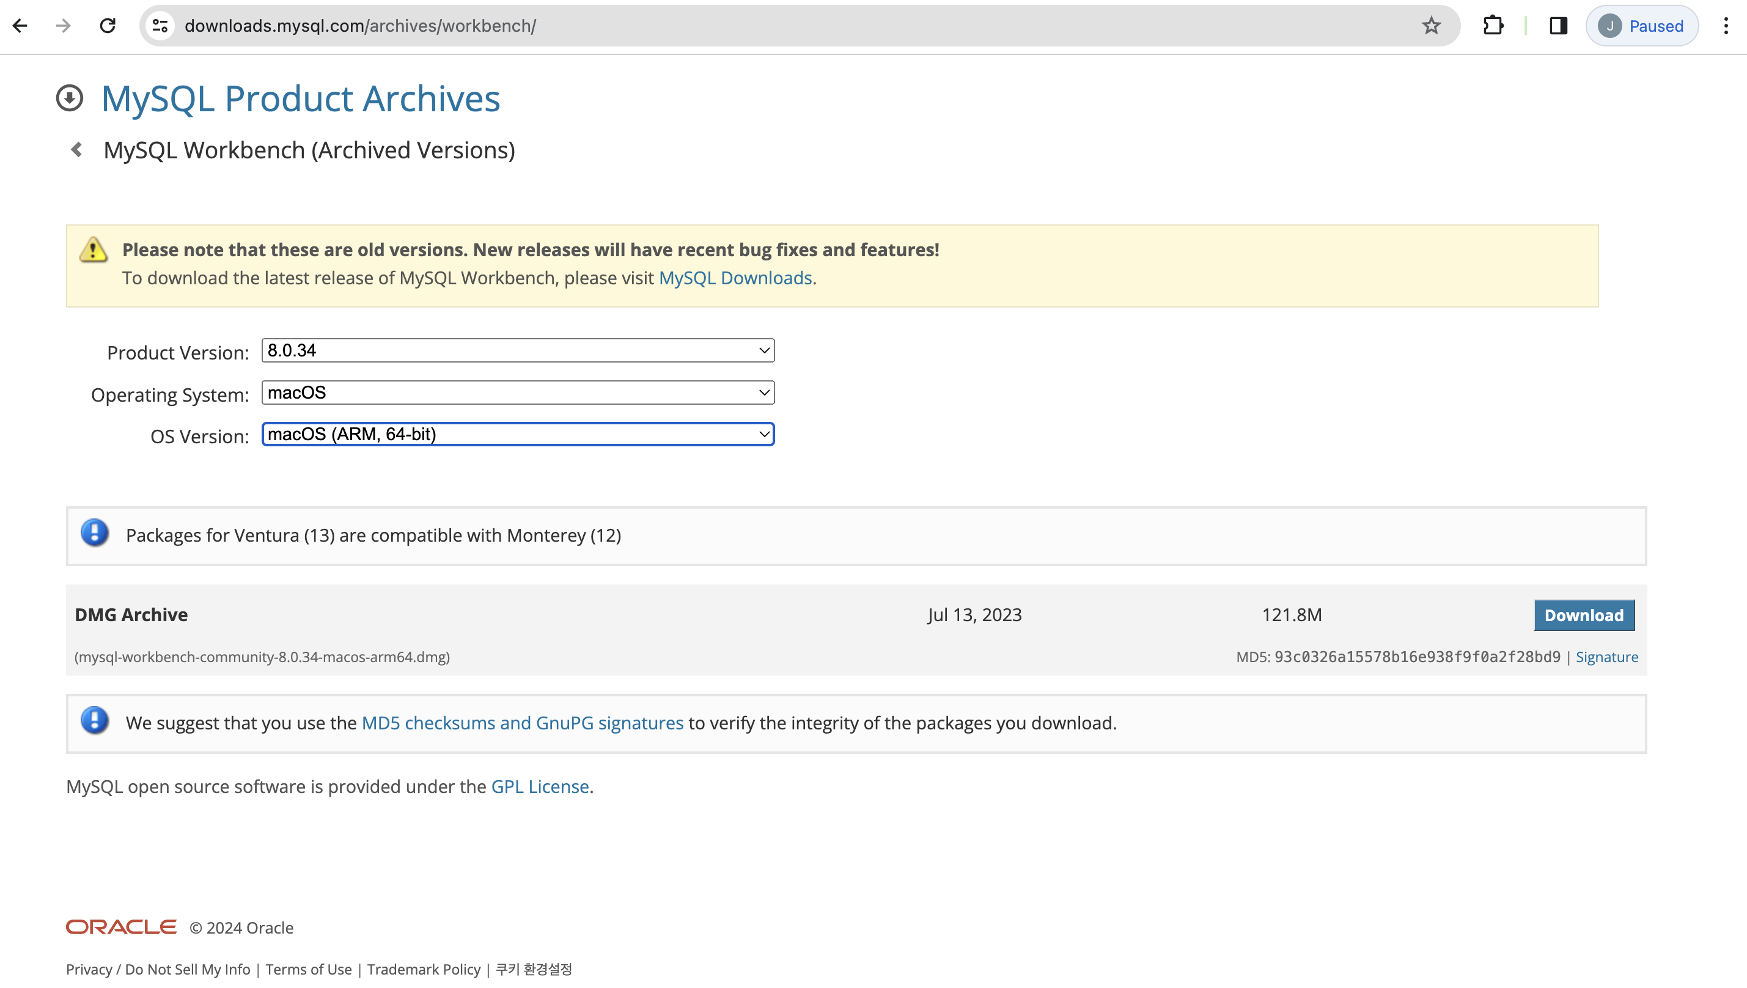This screenshot has width=1747, height=988.
Task: Click the MySQL Product Archives title
Action: 301,98
